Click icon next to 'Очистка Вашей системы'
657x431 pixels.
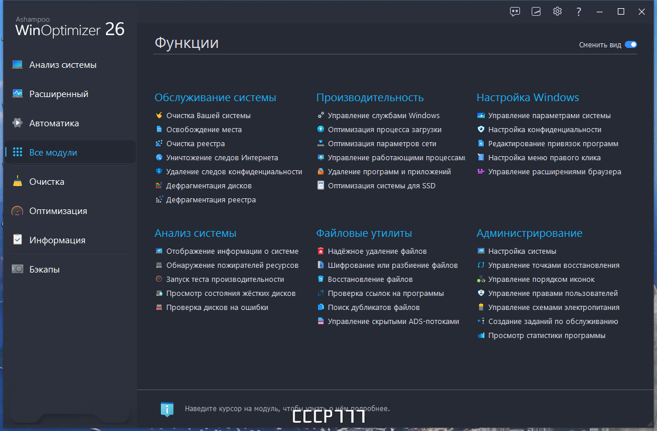(159, 115)
